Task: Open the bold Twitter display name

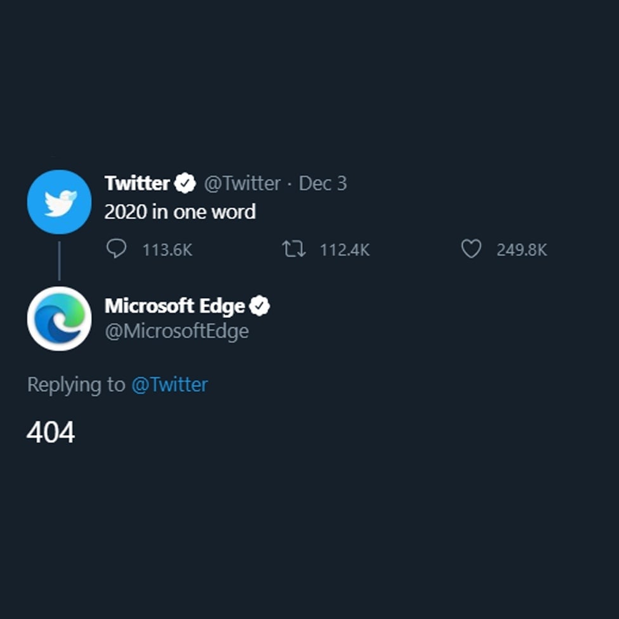Action: coord(137,183)
